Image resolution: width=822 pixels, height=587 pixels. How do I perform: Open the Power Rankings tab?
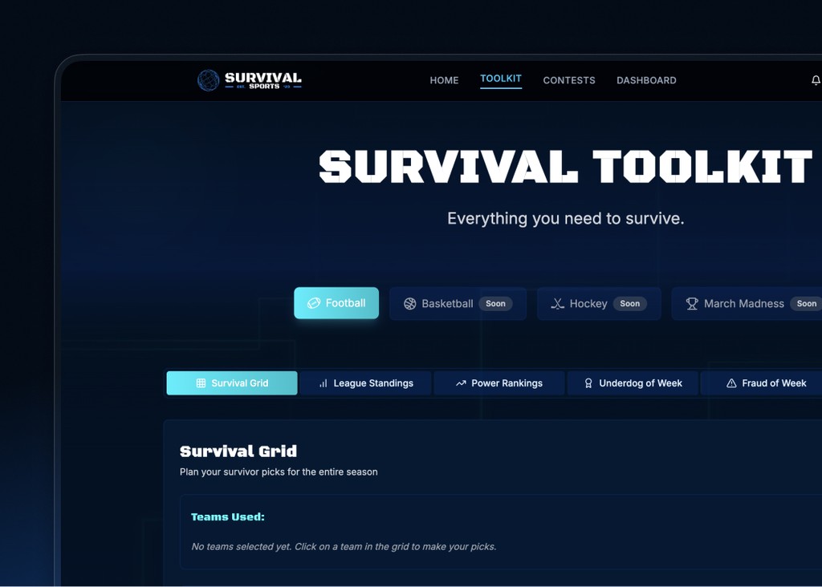pyautogui.click(x=507, y=383)
